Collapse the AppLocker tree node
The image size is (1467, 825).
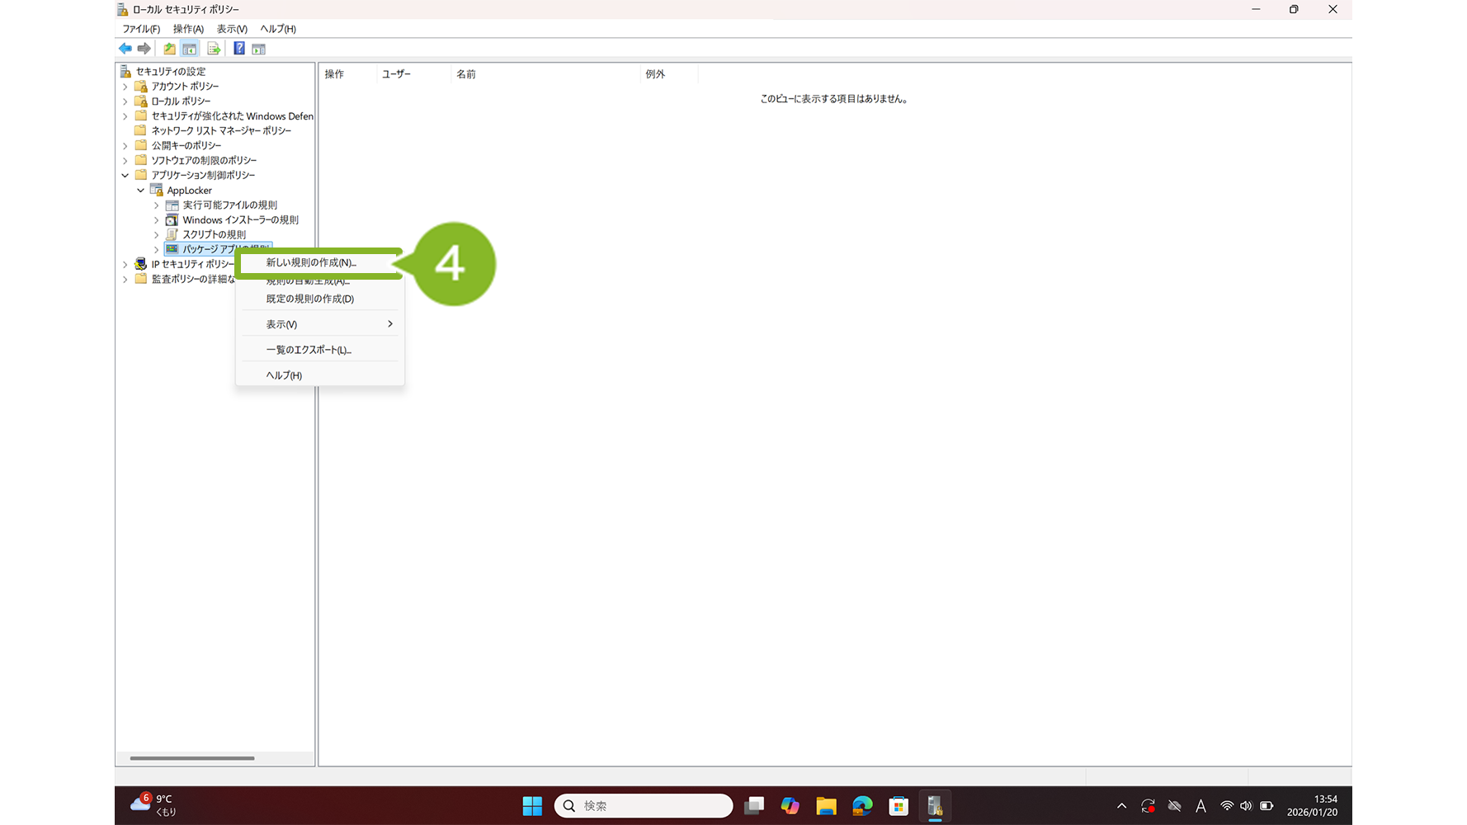click(140, 191)
